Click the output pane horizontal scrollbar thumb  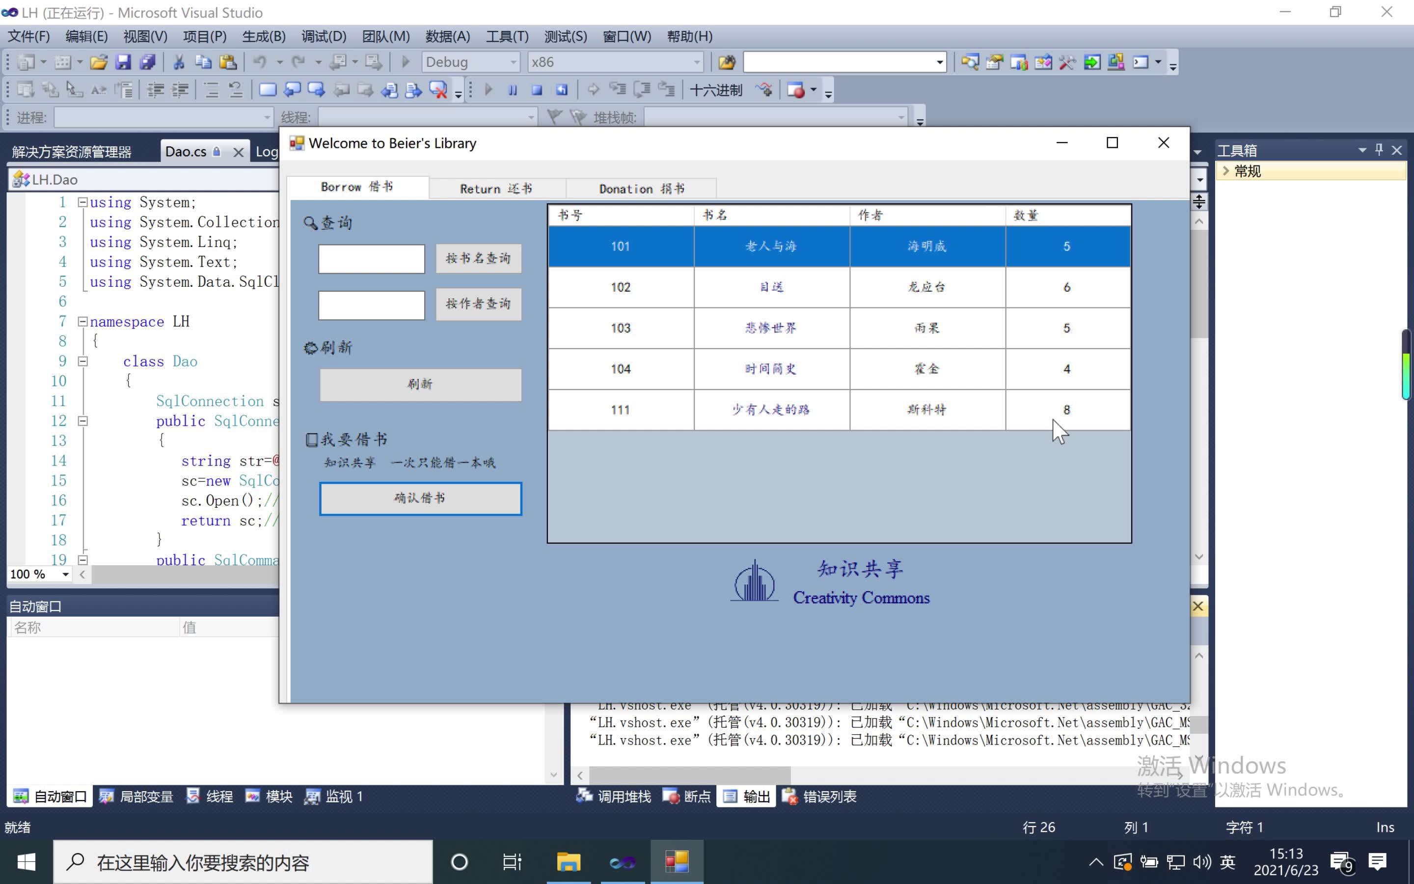point(689,775)
